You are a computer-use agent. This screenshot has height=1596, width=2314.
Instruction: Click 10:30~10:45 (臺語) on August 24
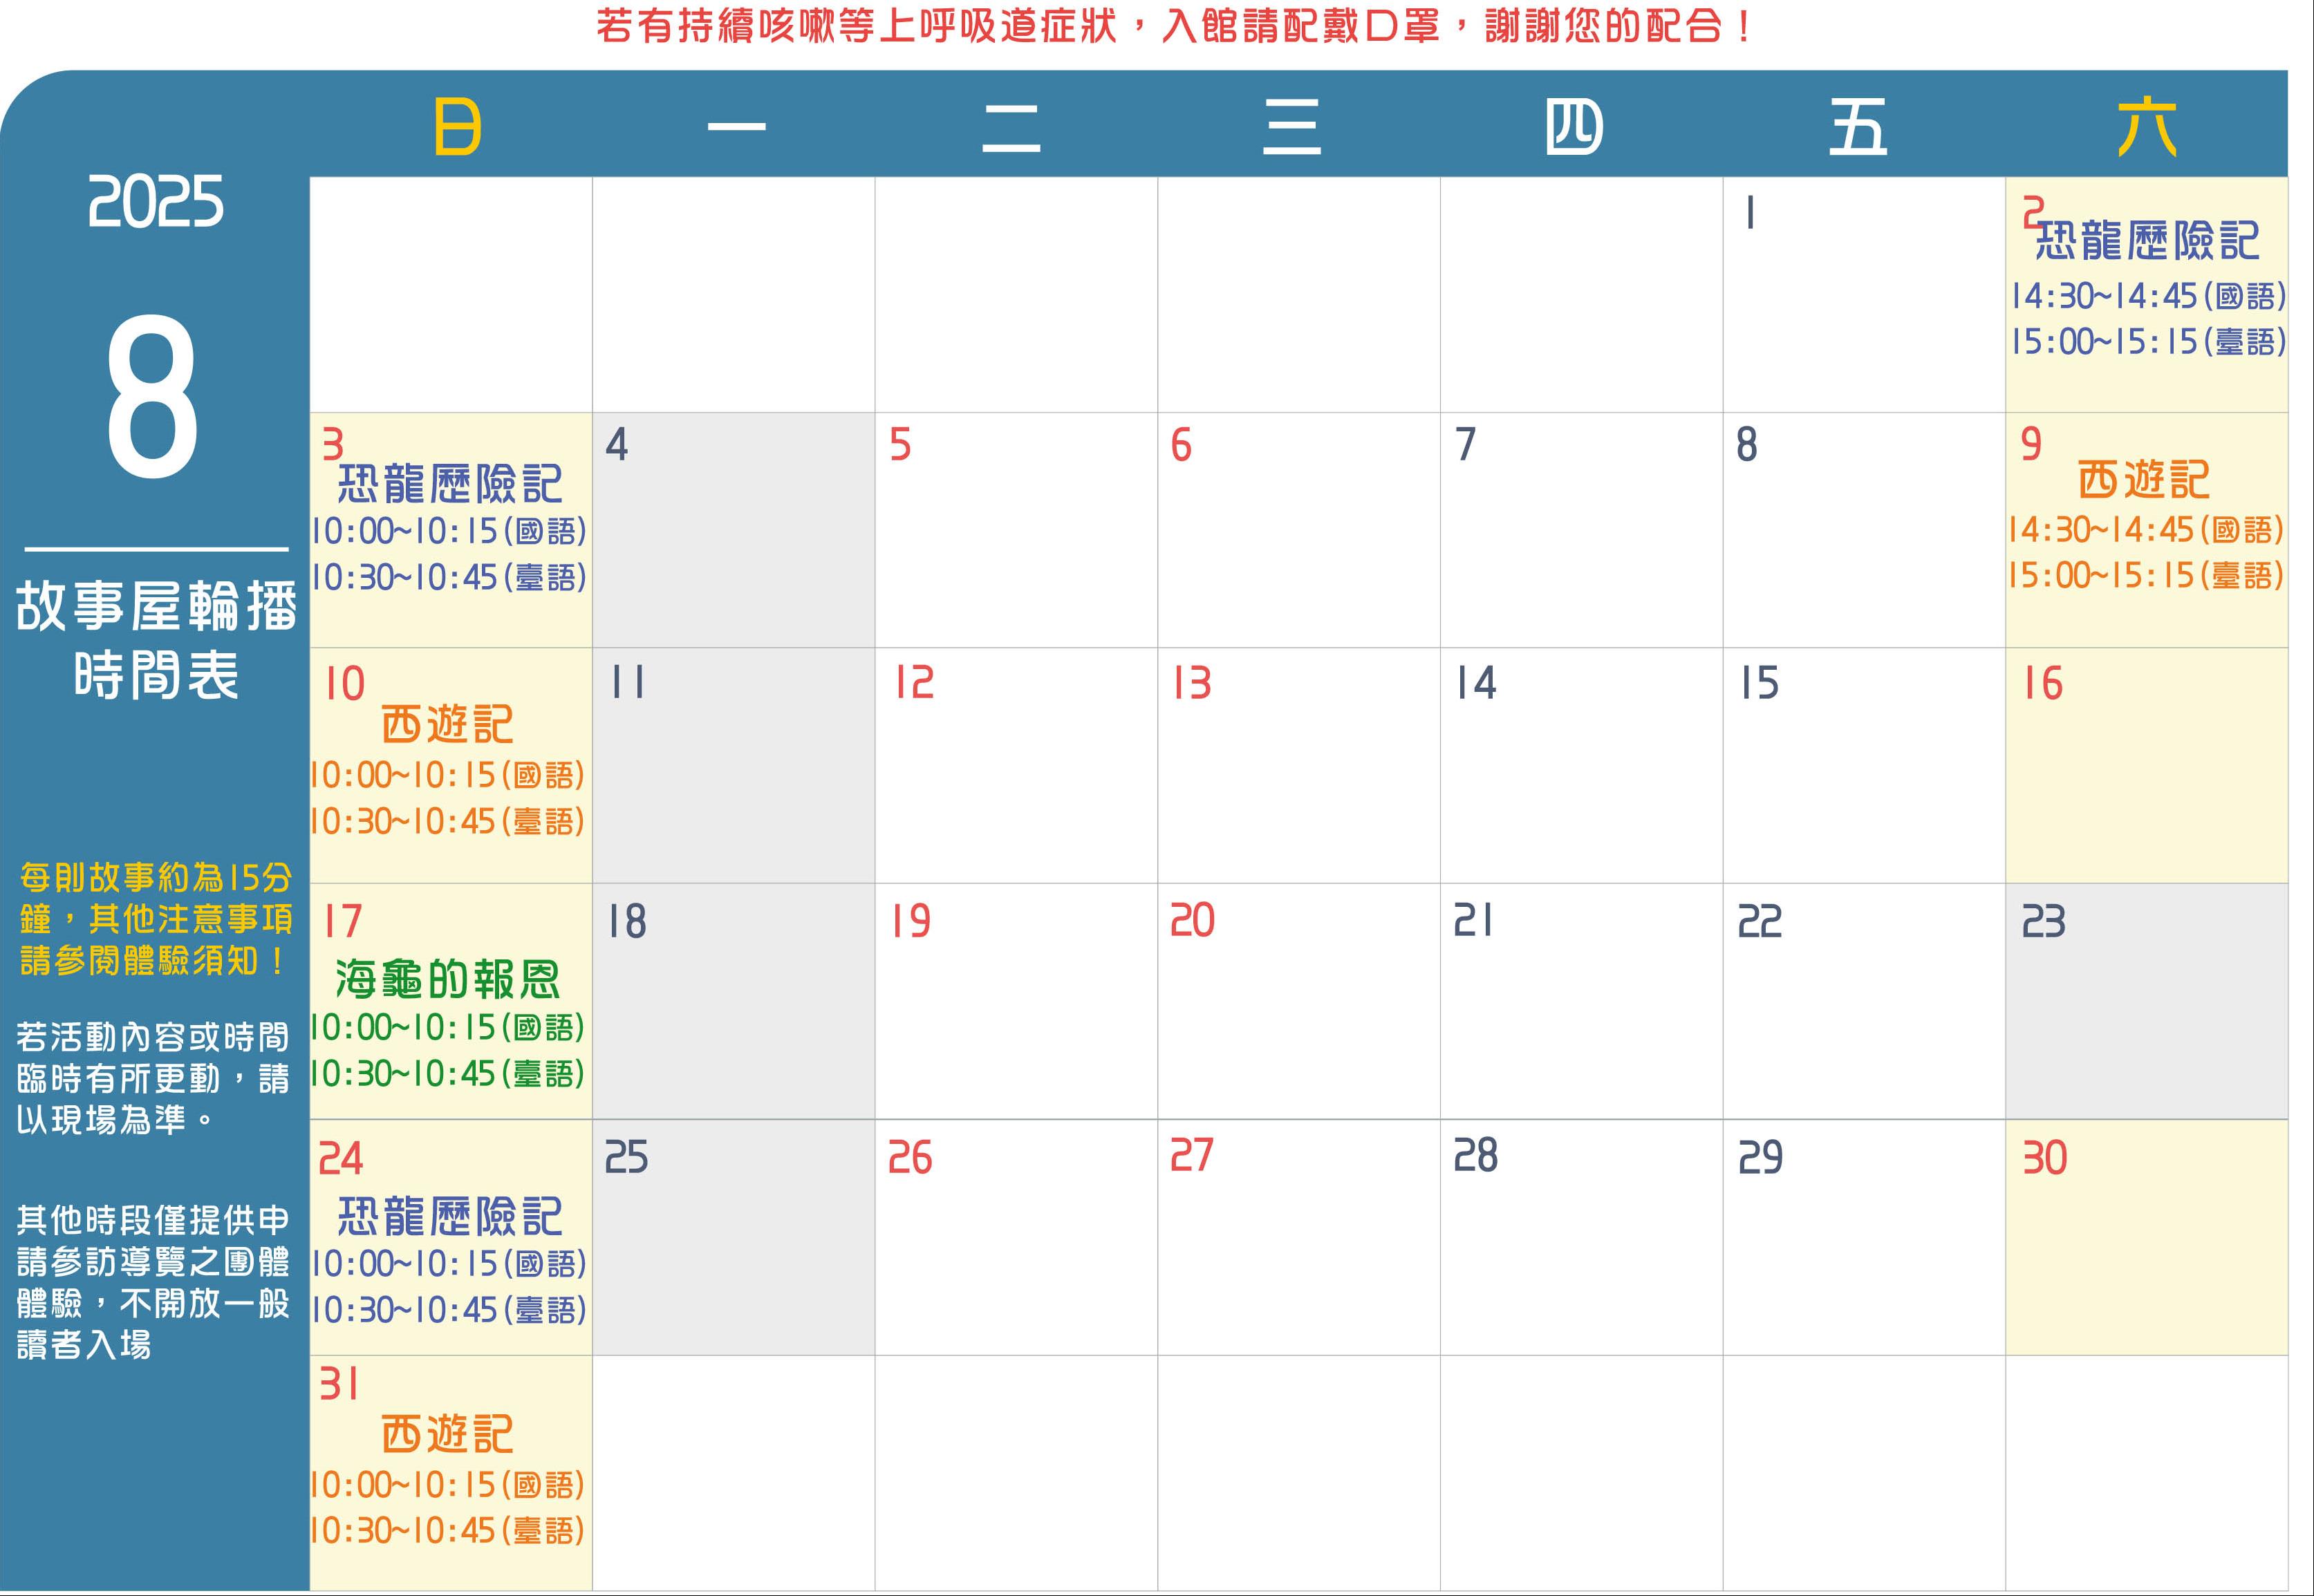click(x=449, y=1310)
